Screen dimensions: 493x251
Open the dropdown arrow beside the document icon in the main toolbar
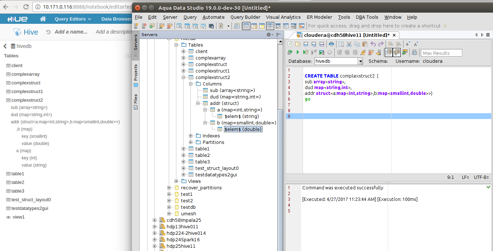click(228, 26)
